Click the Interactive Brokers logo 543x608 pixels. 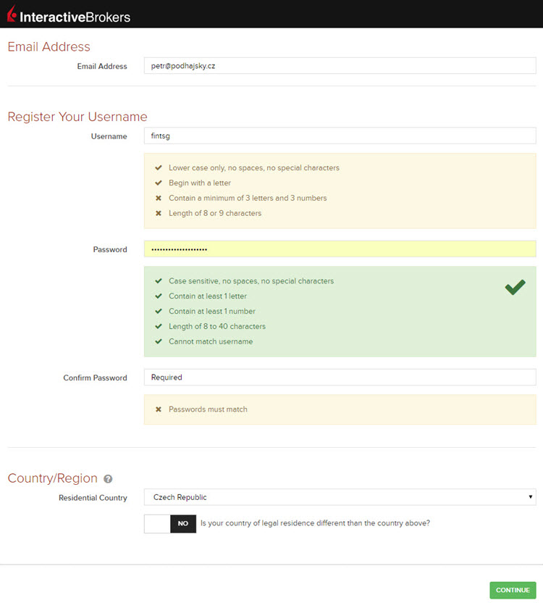coord(69,14)
